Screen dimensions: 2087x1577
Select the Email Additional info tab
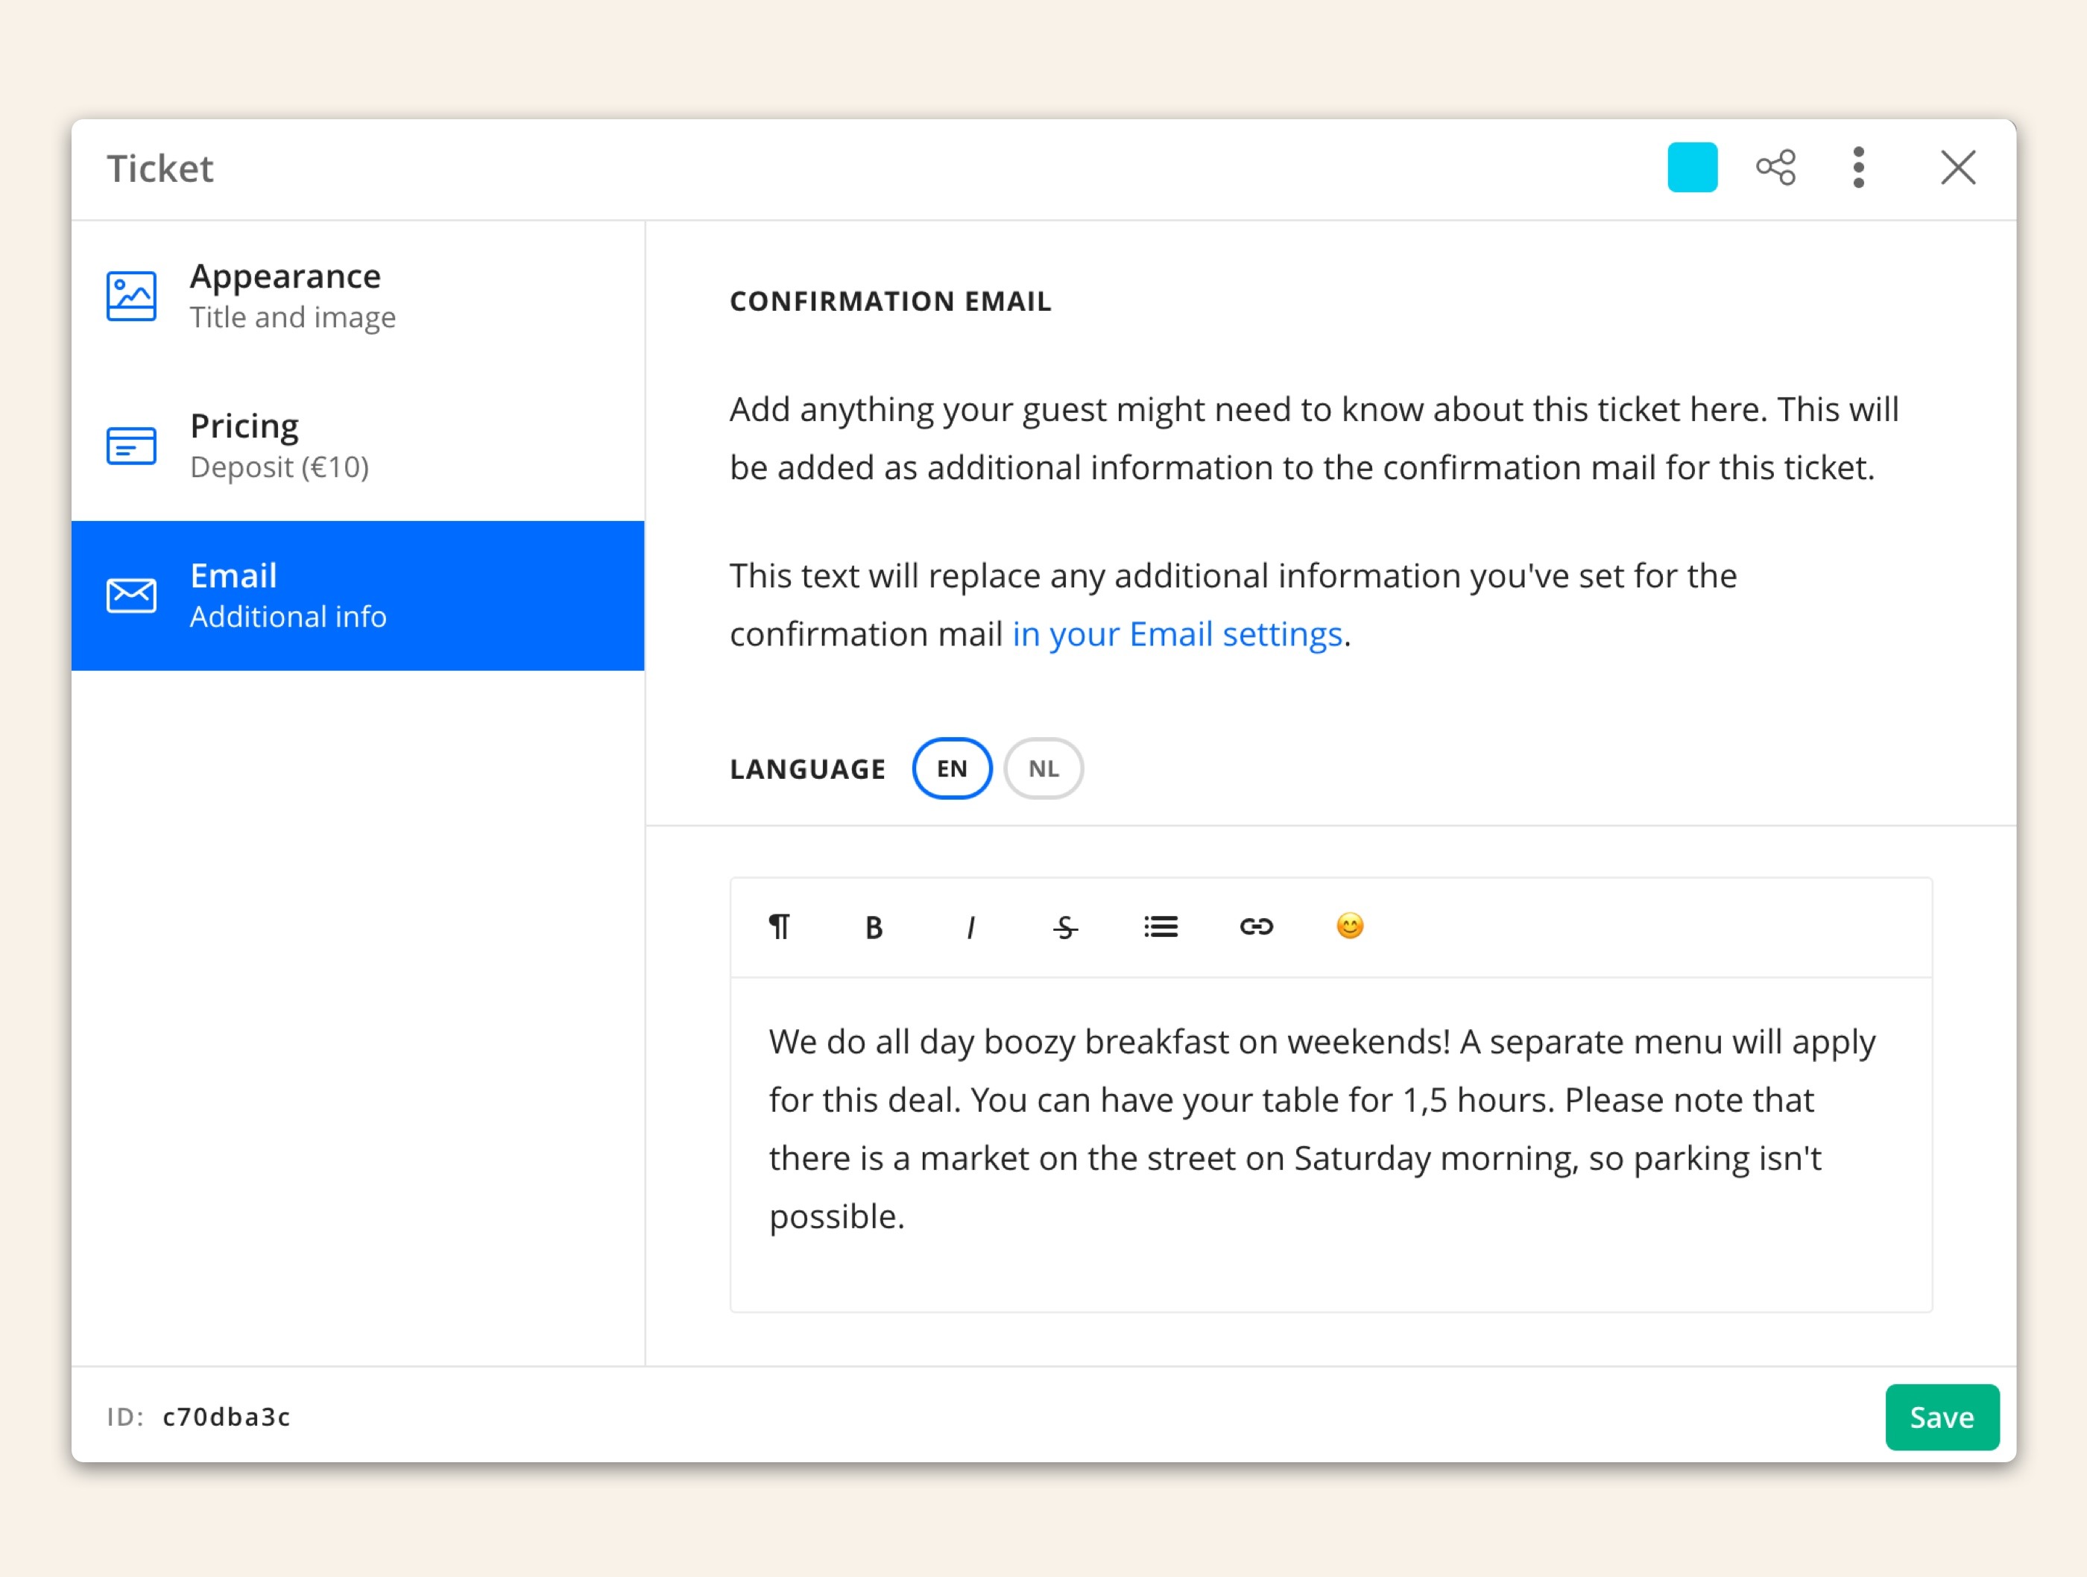(x=358, y=595)
